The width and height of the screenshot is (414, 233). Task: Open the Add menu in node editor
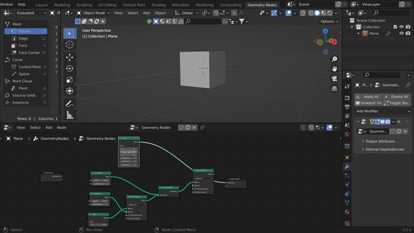pos(49,128)
